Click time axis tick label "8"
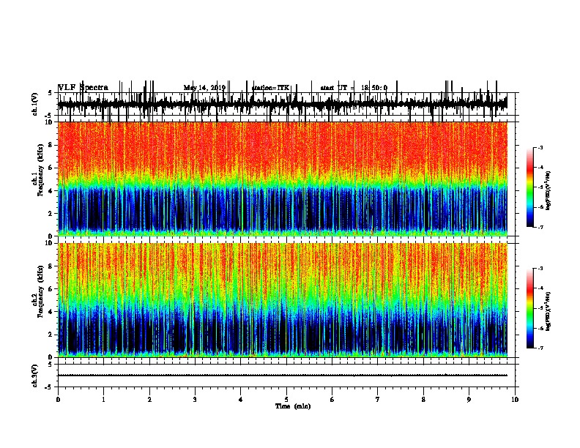Viewport: 580px width, 448px height. pyautogui.click(x=423, y=400)
